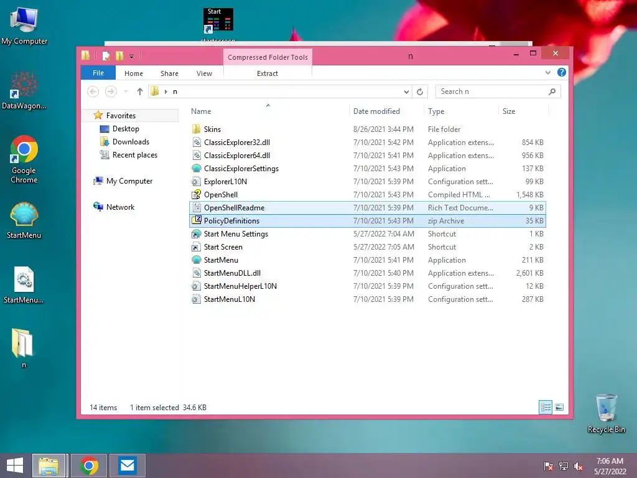This screenshot has height=478, width=637.
Task: Open the Skins folder icon
Action: click(x=196, y=129)
